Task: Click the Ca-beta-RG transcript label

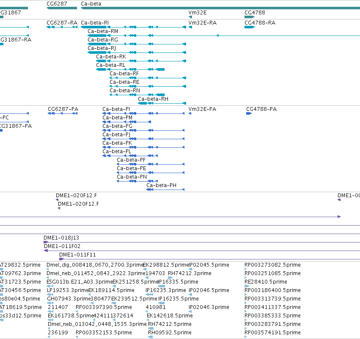Action: coord(103,40)
